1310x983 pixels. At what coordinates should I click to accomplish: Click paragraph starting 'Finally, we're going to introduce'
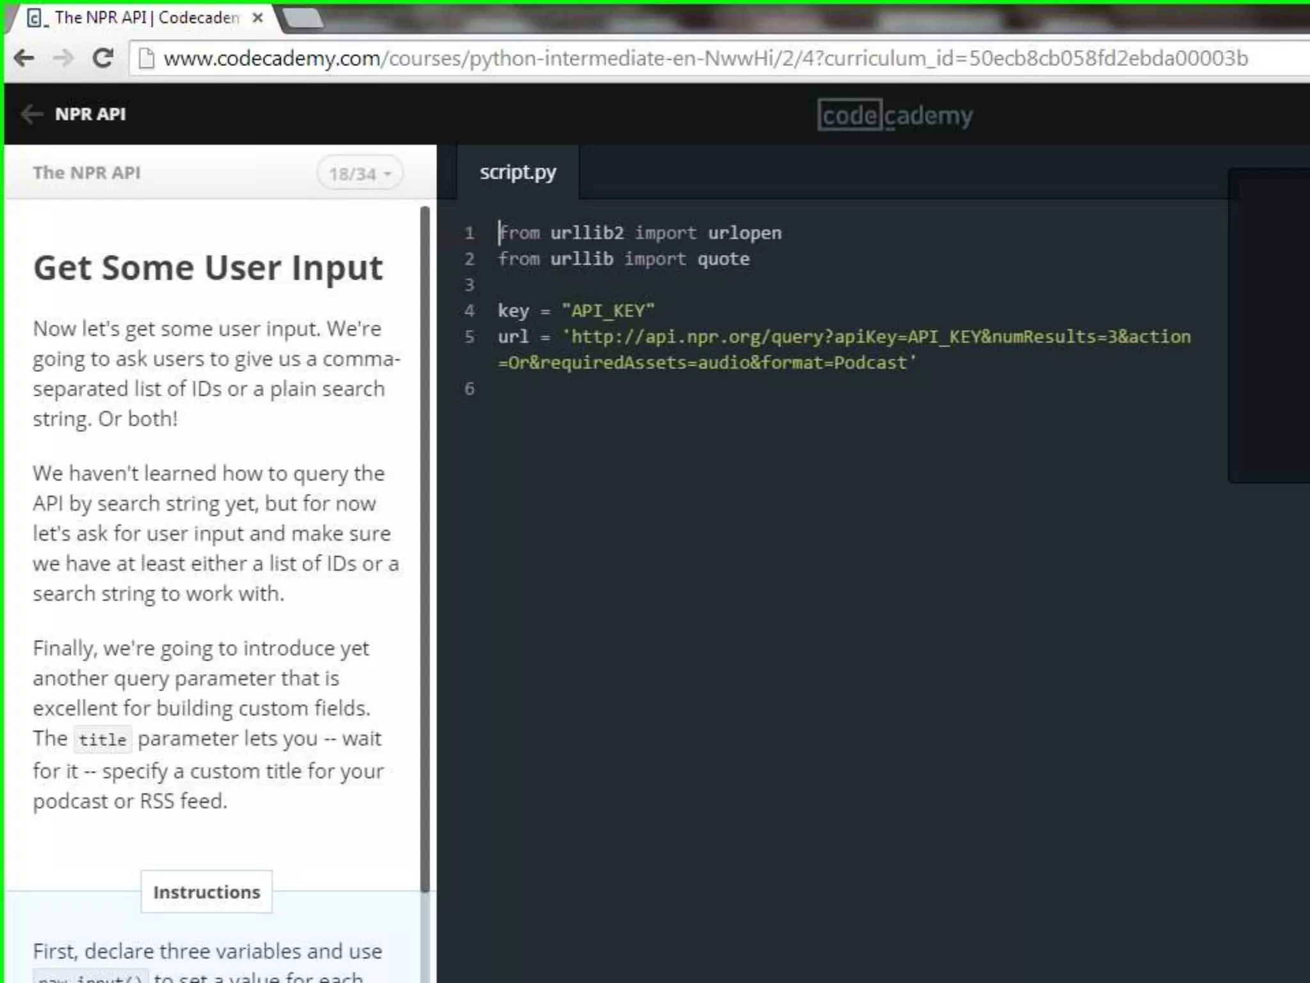coord(209,724)
